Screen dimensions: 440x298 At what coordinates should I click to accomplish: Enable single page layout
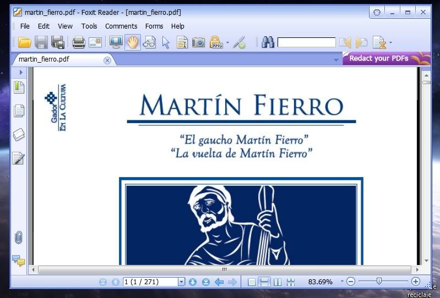tap(252, 282)
